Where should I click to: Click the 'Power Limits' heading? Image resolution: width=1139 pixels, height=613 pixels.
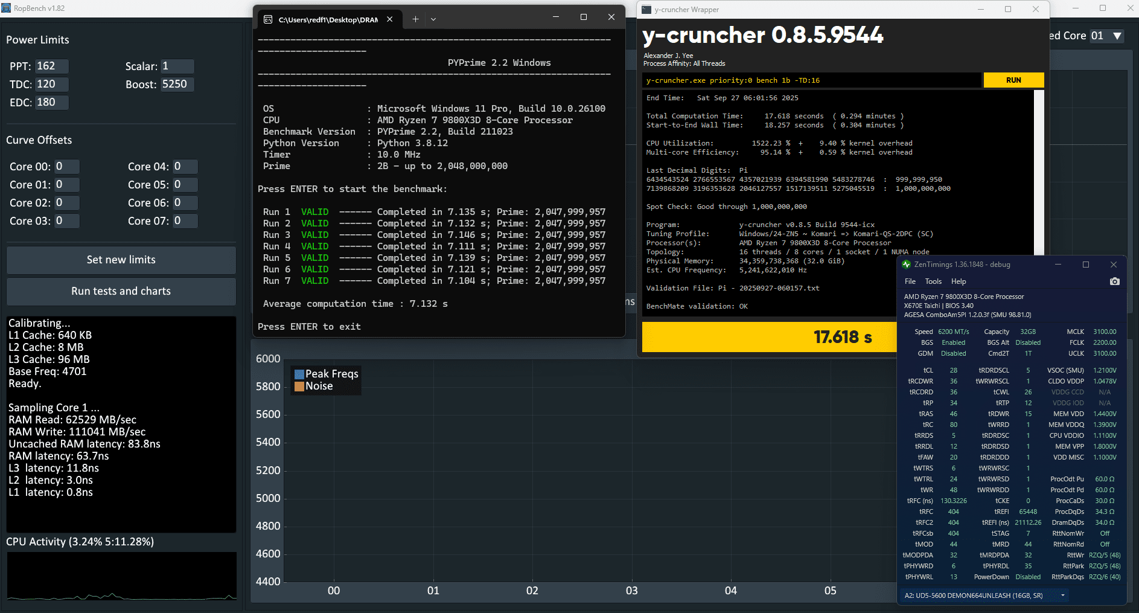(37, 40)
